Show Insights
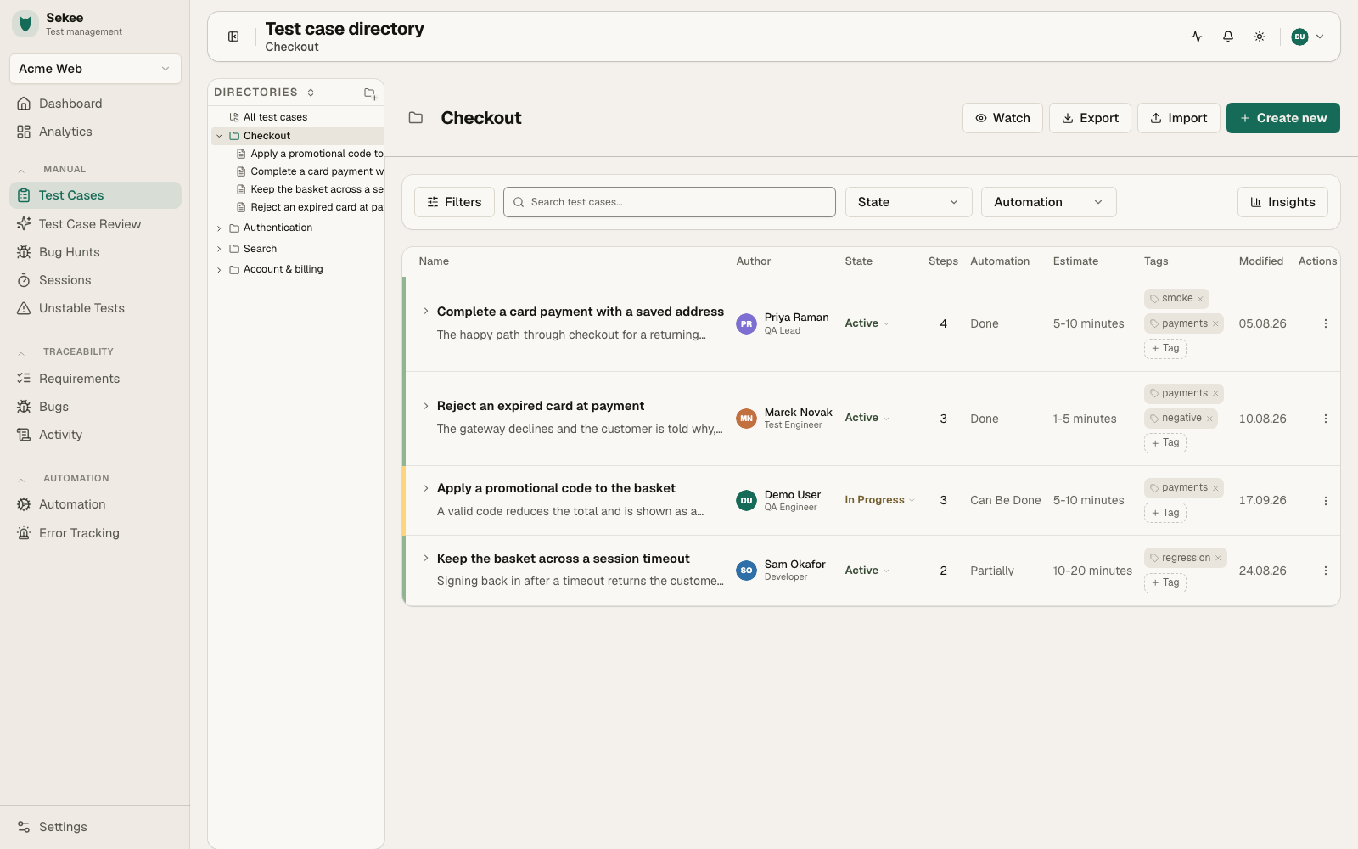1358x849 pixels. coord(1282,202)
